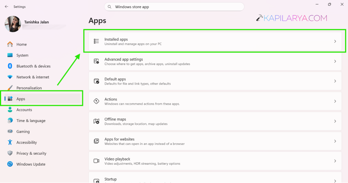
Task: Click the search box with Windows store app
Action: click(174, 7)
